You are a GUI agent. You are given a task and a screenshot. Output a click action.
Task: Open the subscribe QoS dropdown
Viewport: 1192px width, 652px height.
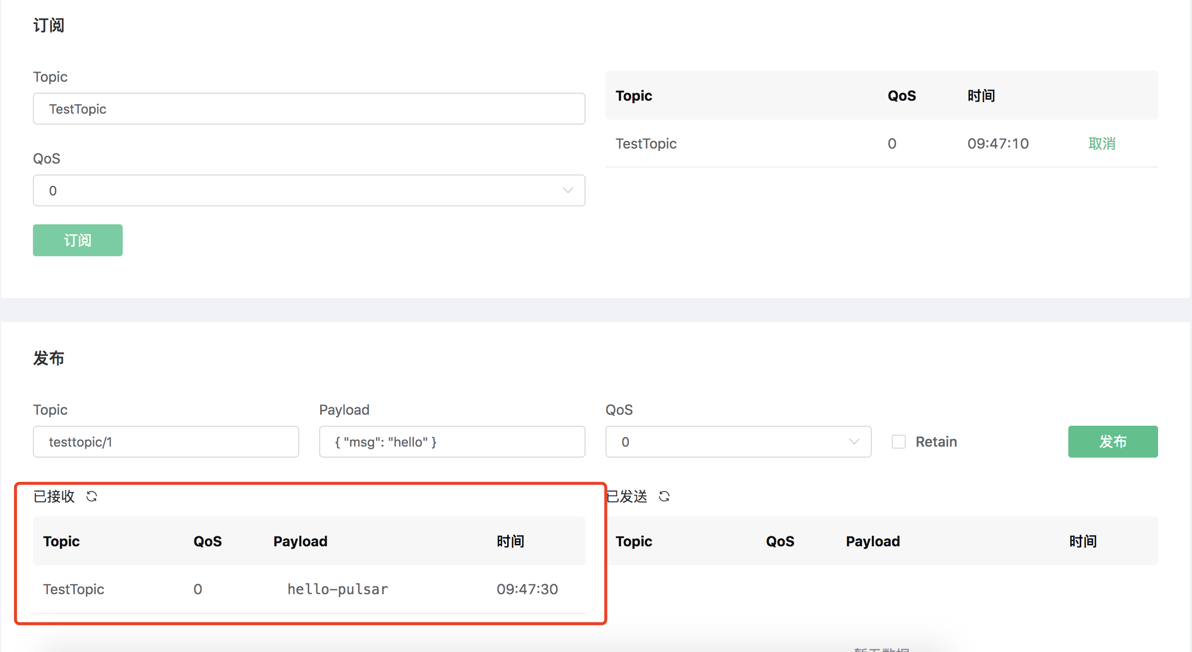pos(308,190)
